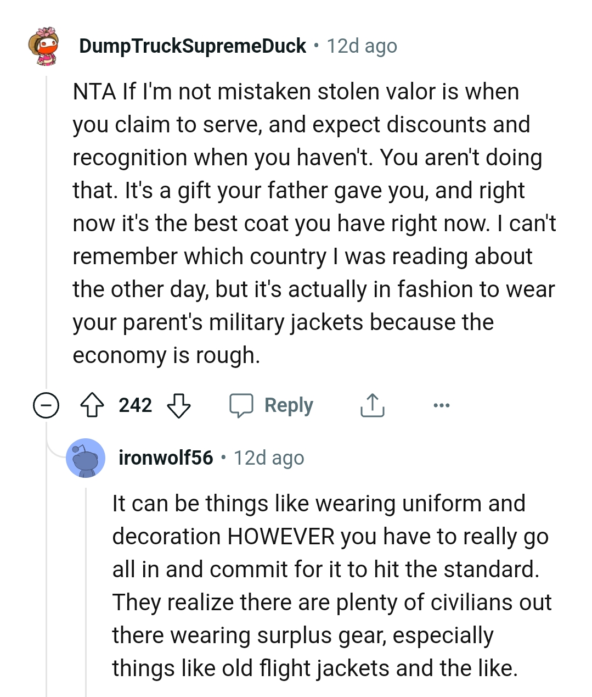Click ironwolf56's snoo avatar
Screen dimensions: 592x697
pos(86,458)
